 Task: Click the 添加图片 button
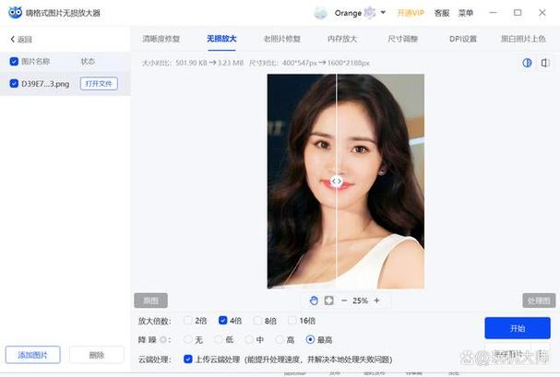[33, 355]
